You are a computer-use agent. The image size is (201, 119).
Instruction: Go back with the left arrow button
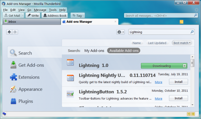coord(9,32)
